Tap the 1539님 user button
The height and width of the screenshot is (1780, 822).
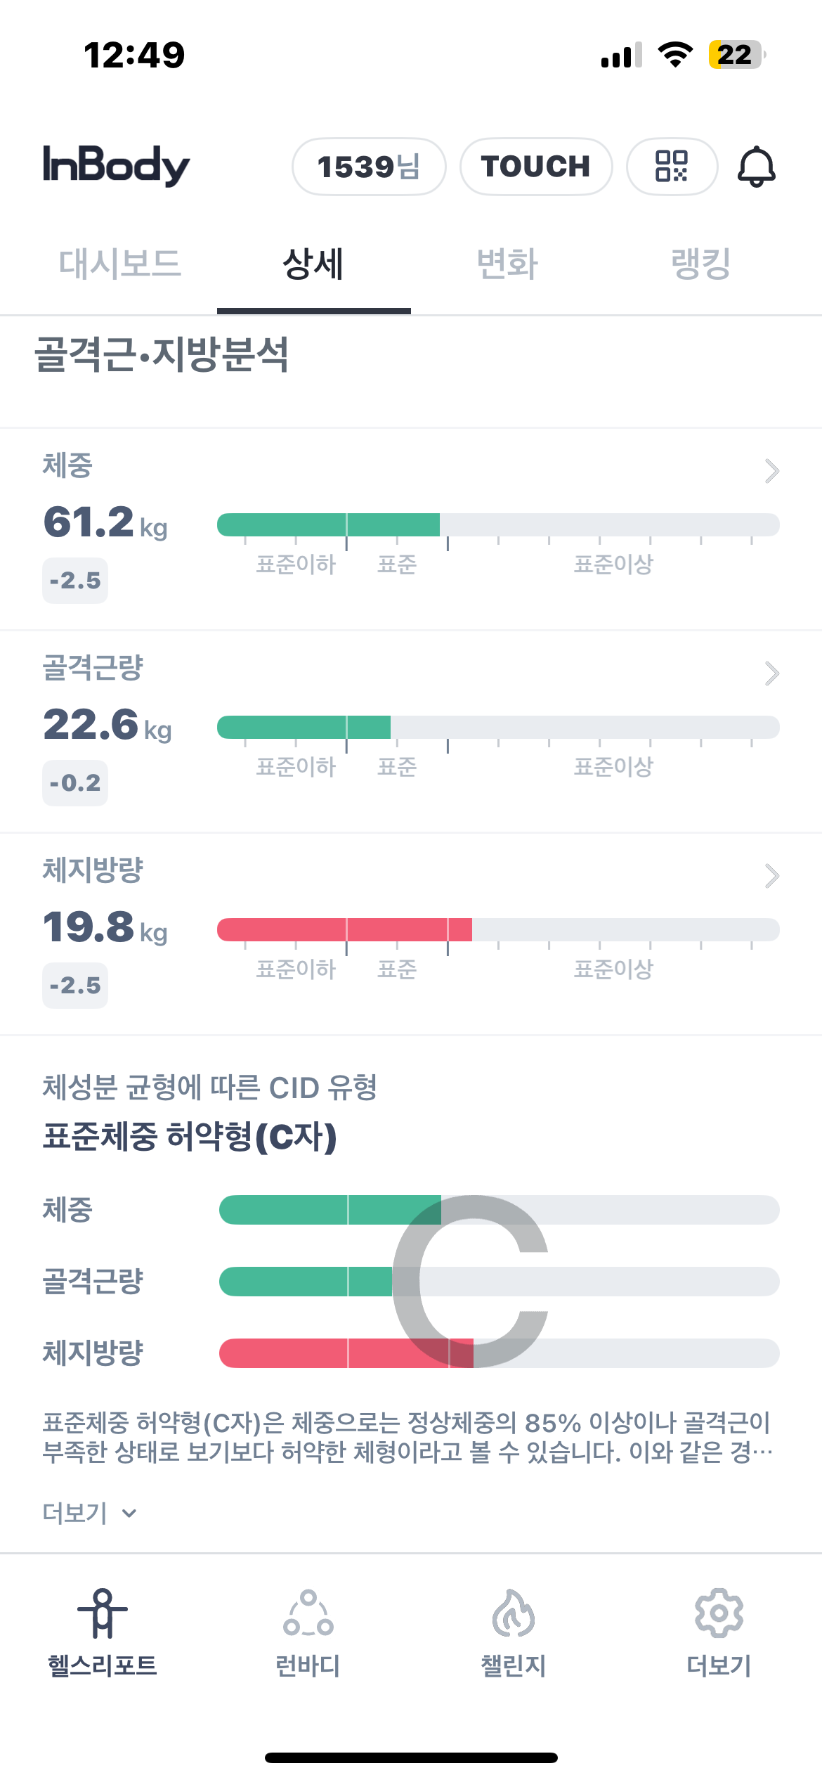click(x=369, y=167)
